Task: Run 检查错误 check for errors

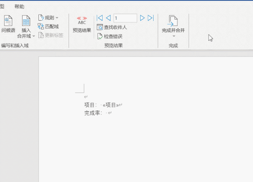Action: (110, 36)
